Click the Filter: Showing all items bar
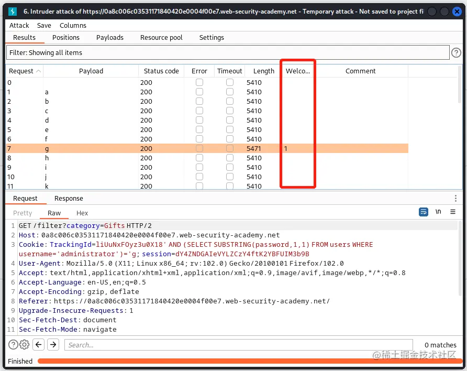Image resolution: width=467 pixels, height=371 pixels. [x=228, y=53]
